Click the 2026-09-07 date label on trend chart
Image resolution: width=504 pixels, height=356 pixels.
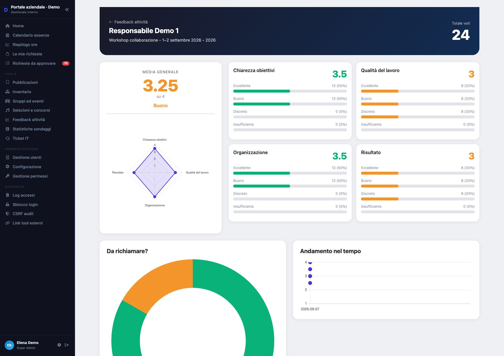coord(310,309)
